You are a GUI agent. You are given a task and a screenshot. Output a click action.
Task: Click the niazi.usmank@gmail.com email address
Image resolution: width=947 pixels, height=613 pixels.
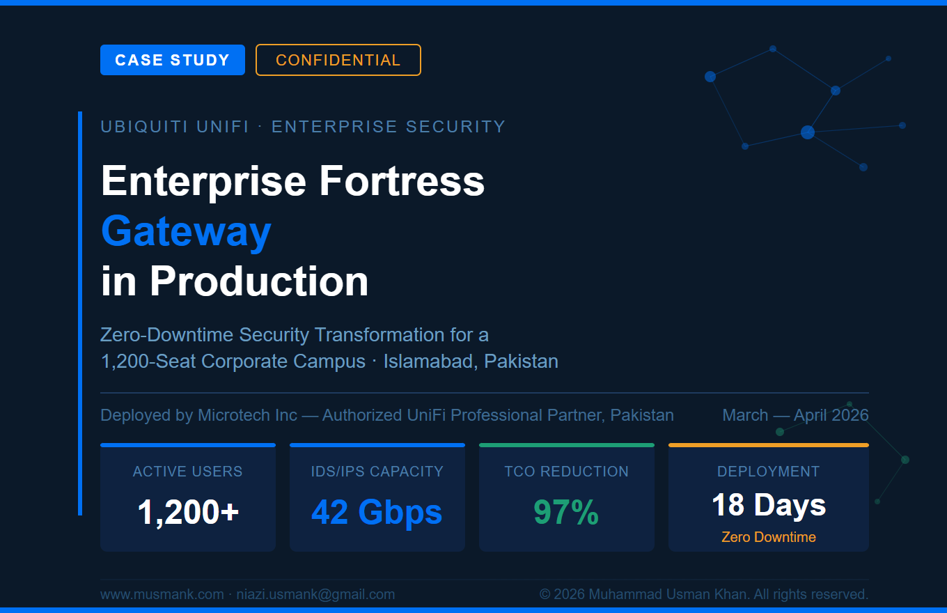coord(315,594)
